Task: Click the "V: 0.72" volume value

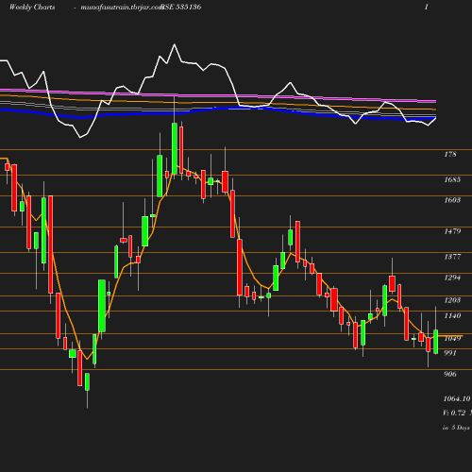Action: click(x=454, y=413)
